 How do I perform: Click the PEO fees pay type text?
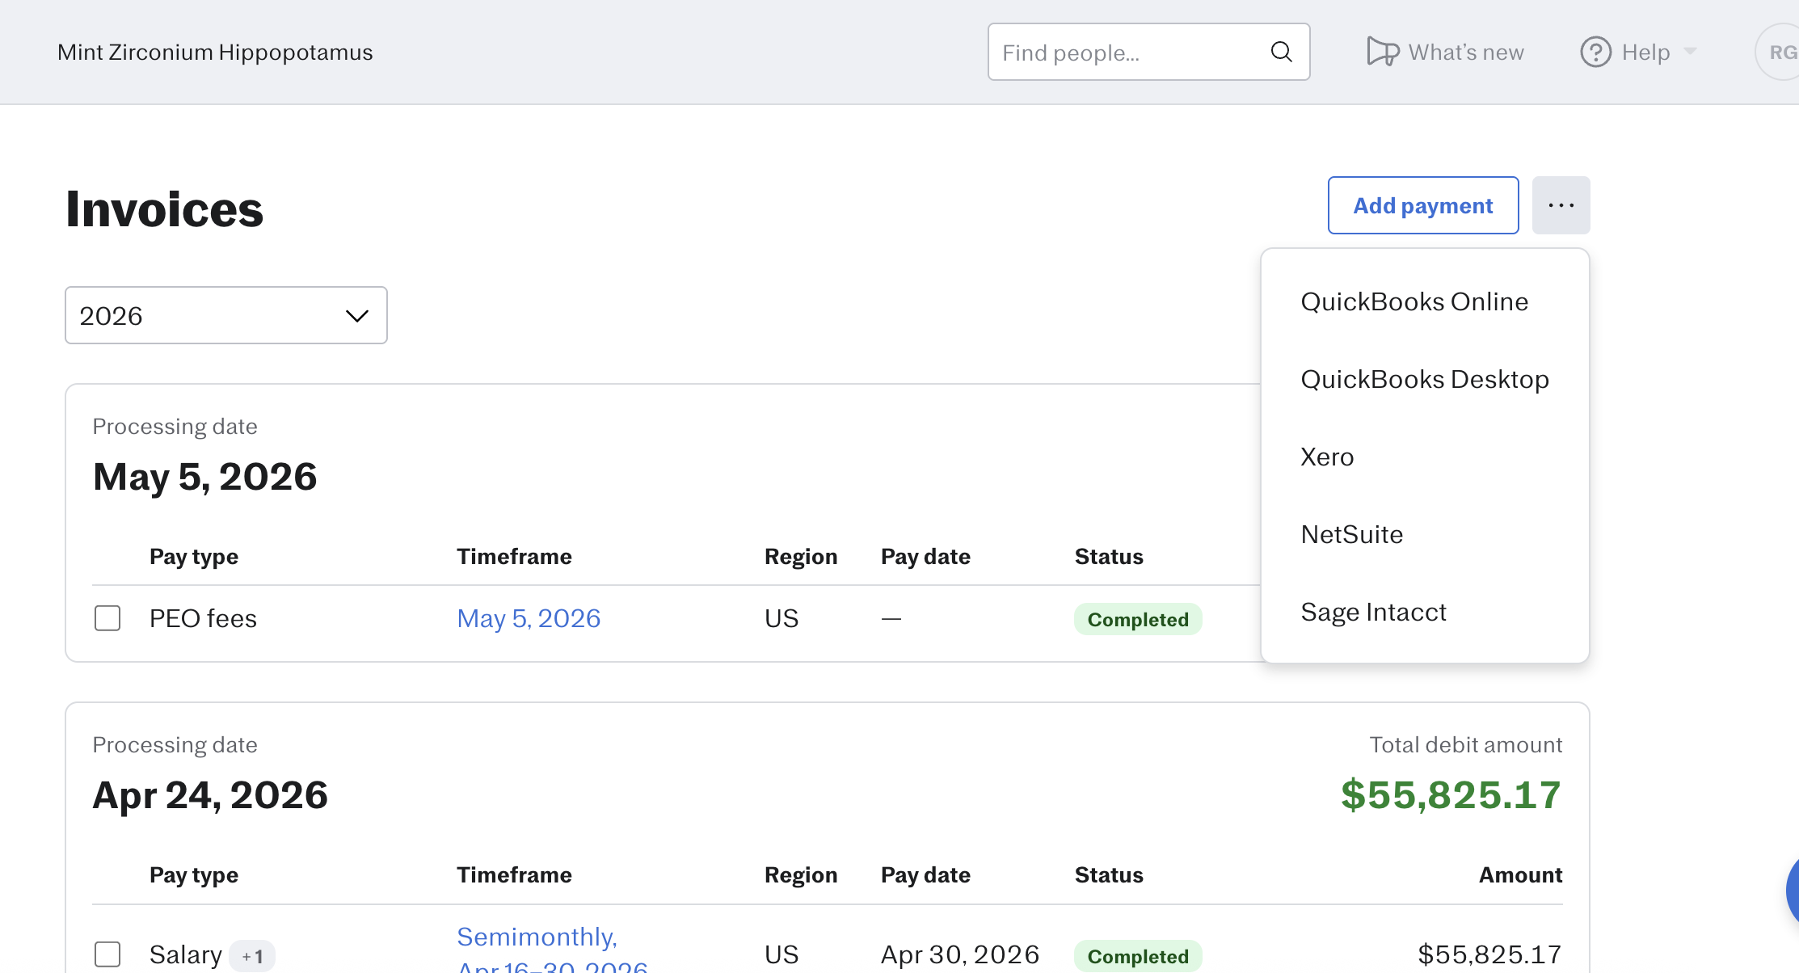point(203,618)
